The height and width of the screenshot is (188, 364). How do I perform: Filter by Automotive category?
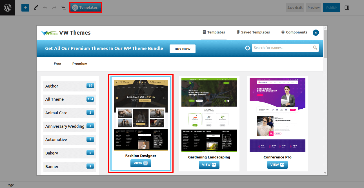[70, 140]
